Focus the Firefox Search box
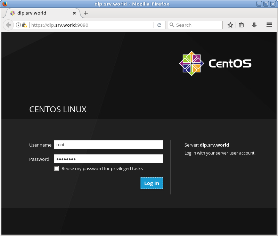This screenshot has height=236, width=278. click(x=198, y=25)
